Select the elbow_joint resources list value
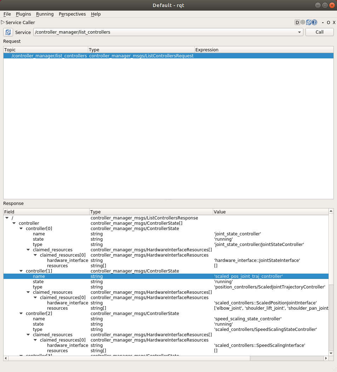The height and width of the screenshot is (372, 337). pyautogui.click(x=271, y=308)
